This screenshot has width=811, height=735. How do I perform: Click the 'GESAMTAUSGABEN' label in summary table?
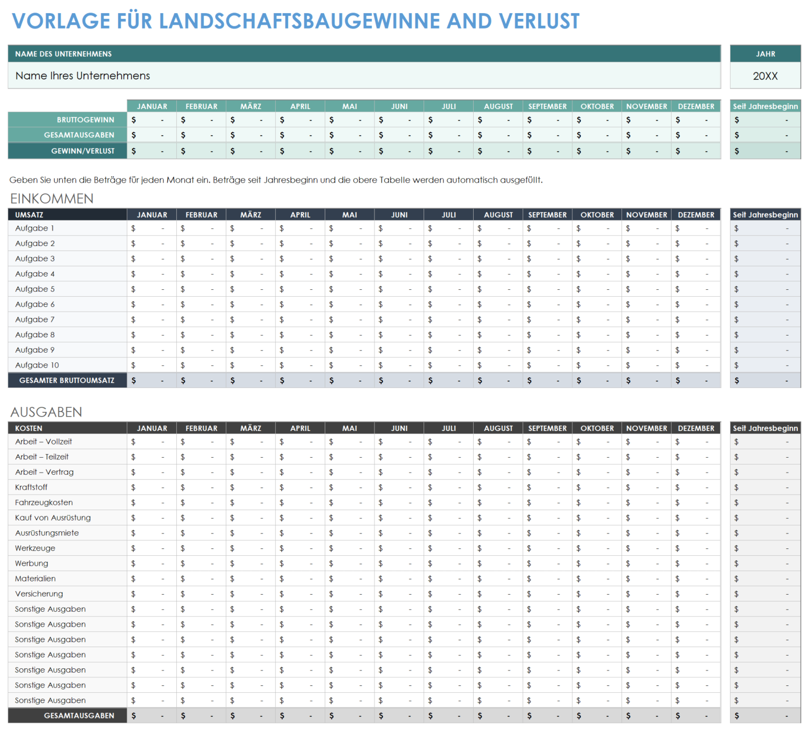[x=67, y=135]
